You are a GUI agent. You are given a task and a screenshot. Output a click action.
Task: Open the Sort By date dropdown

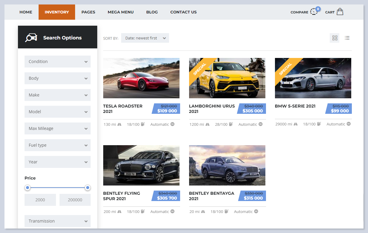[145, 38]
